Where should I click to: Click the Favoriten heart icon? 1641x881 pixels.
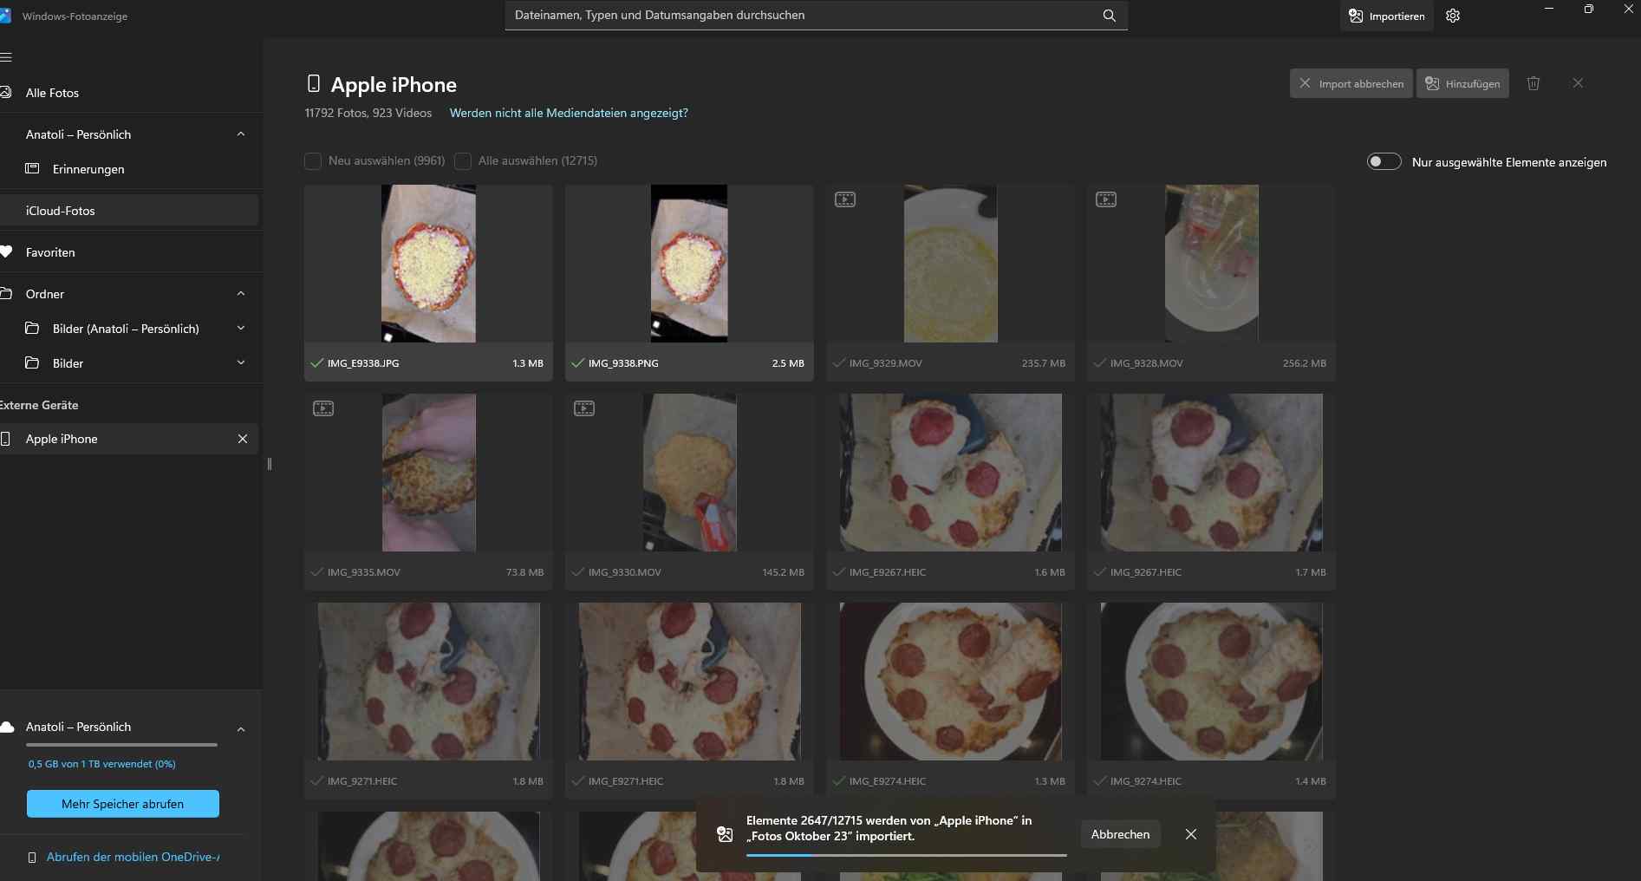tap(6, 252)
